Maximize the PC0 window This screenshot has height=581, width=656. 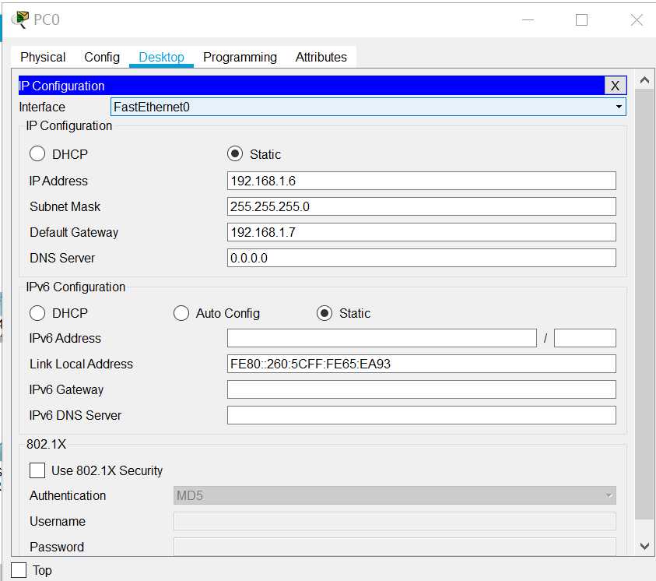click(x=581, y=19)
